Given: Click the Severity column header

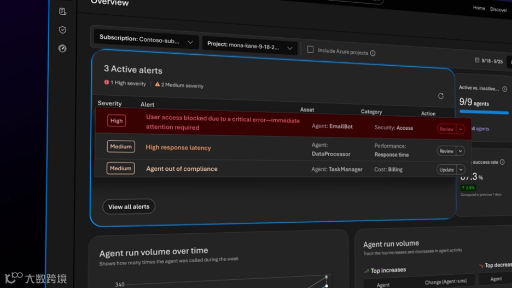Looking at the screenshot, I should (x=110, y=103).
